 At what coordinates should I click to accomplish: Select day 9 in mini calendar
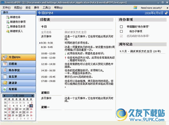pyautogui.click(x=31, y=106)
